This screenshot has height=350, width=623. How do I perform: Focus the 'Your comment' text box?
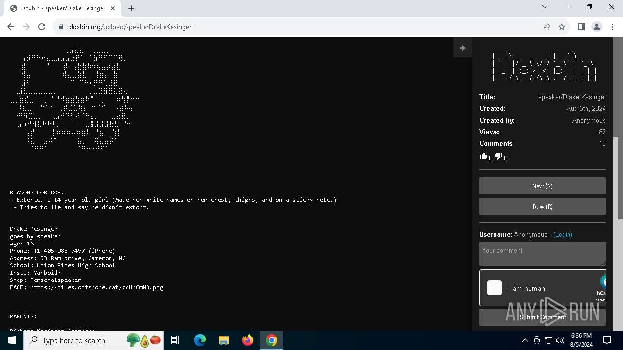point(543,254)
